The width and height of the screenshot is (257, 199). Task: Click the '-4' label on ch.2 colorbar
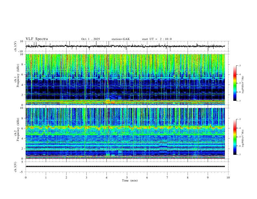click(239, 128)
